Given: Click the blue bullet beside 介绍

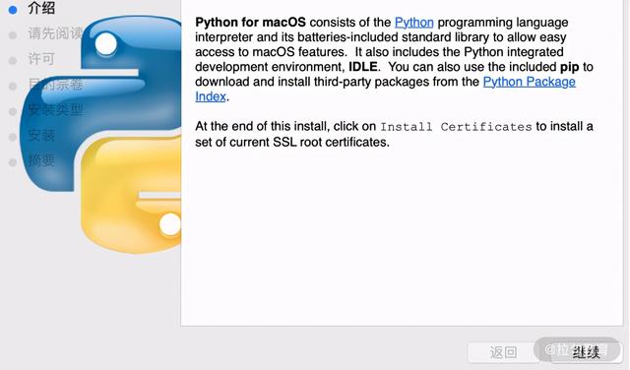Looking at the screenshot, I should tap(13, 10).
